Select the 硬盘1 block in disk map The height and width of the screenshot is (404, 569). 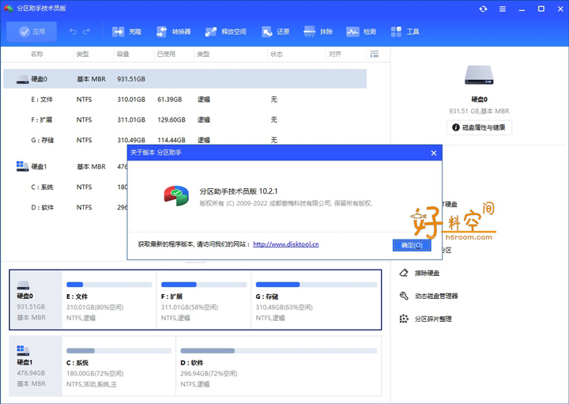coord(36,366)
